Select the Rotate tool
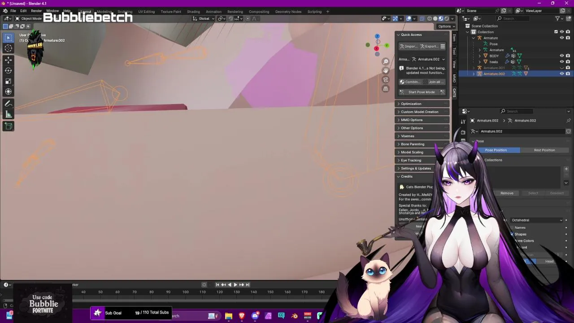 click(x=9, y=70)
